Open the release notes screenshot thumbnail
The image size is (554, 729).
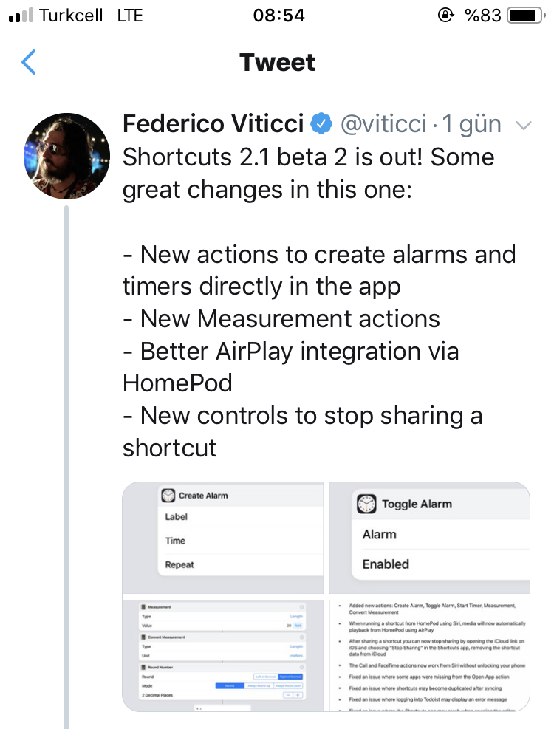429,656
